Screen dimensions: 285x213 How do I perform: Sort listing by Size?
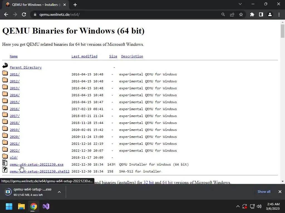pyautogui.click(x=113, y=56)
